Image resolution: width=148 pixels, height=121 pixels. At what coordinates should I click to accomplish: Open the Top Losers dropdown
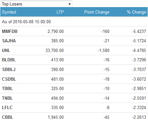[x=36, y=4]
